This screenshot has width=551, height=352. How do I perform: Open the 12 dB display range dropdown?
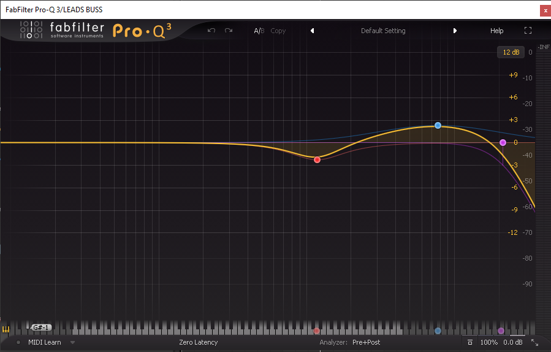tap(511, 52)
